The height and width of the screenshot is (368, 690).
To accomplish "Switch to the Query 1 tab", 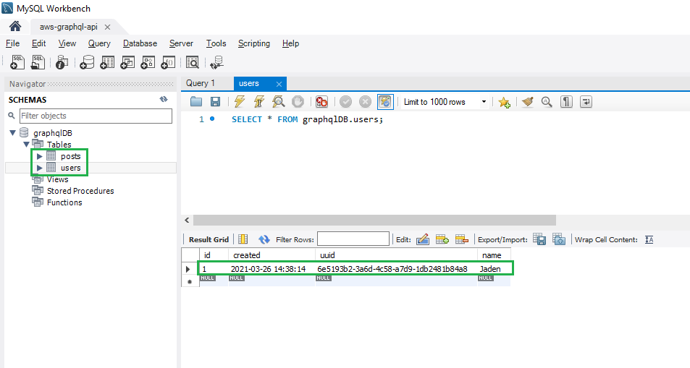I will point(201,83).
